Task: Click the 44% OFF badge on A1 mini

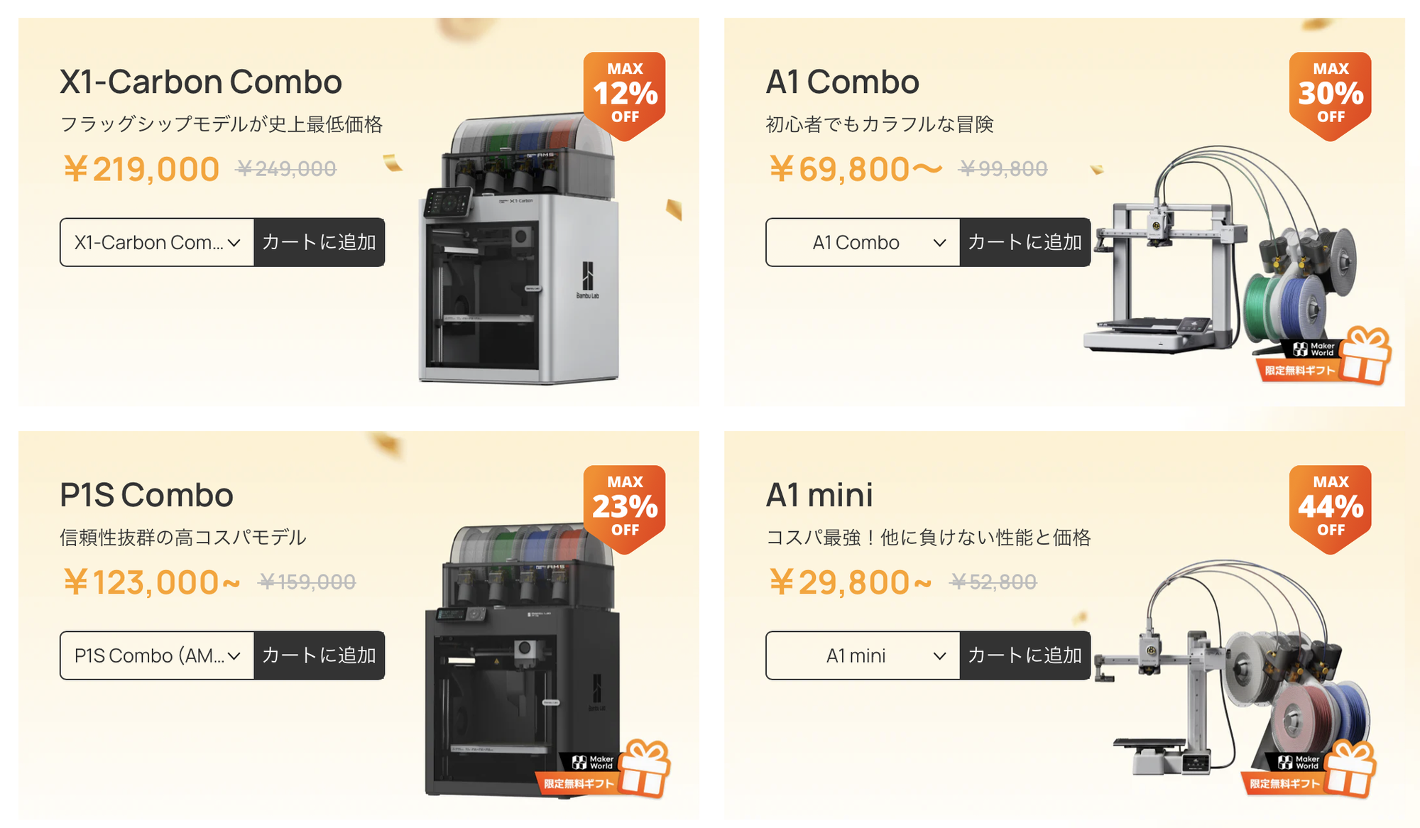Action: (1330, 508)
